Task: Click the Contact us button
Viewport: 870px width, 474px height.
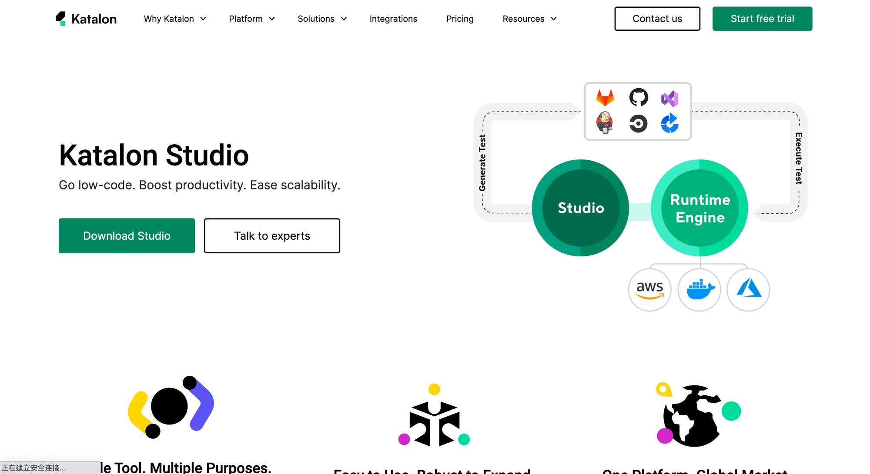Action: (x=657, y=19)
